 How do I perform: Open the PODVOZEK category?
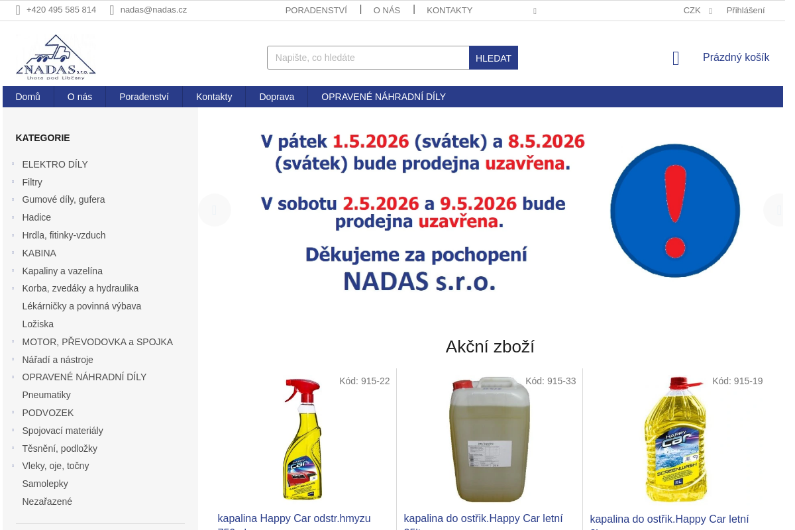(48, 413)
